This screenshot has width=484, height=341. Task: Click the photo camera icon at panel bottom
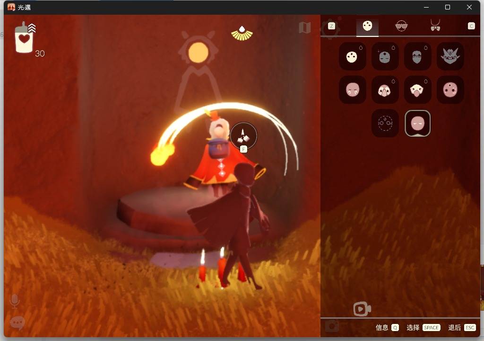(x=332, y=326)
